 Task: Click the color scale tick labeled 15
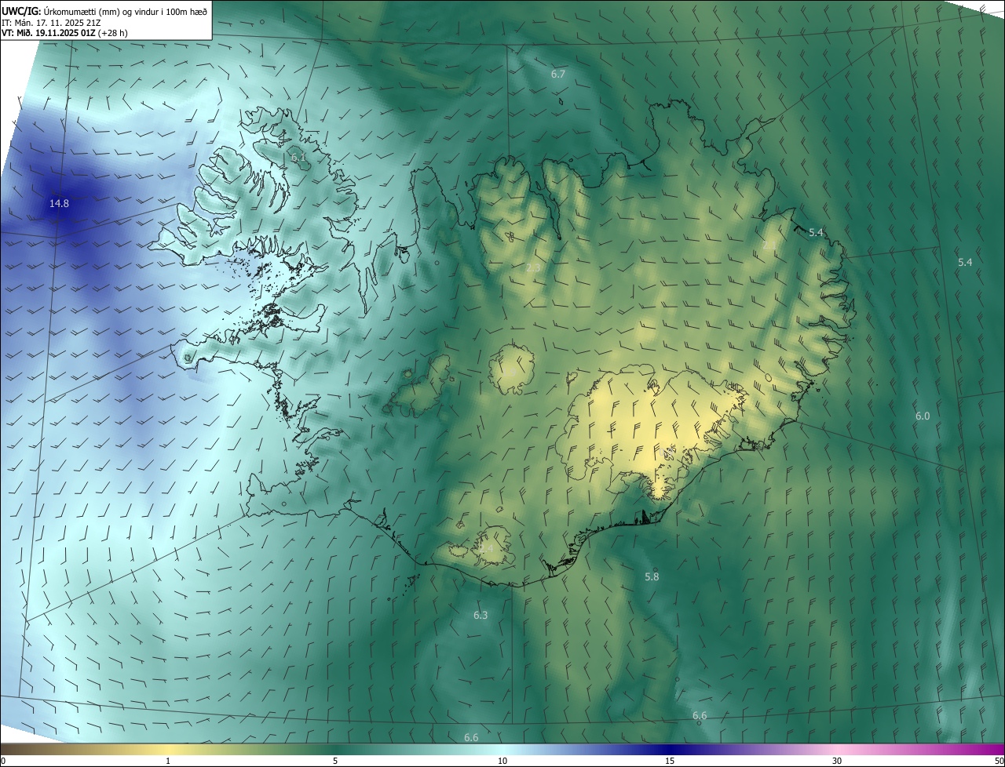pyautogui.click(x=670, y=762)
